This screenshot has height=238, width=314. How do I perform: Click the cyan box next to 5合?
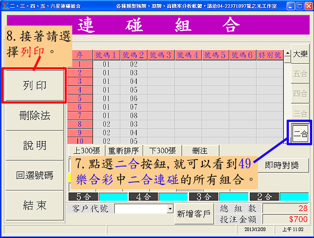(x=113, y=197)
